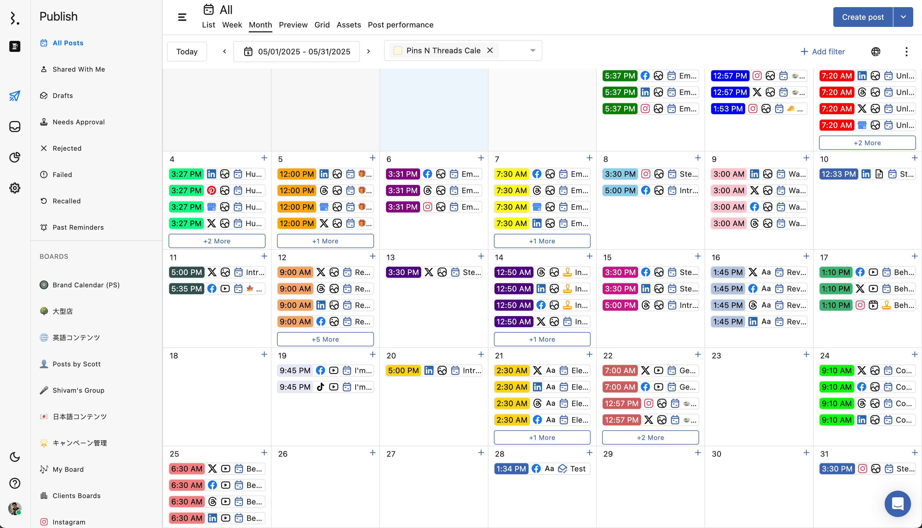The width and height of the screenshot is (922, 528).
Task: Click the hamburger menu icon
Action: click(x=182, y=17)
